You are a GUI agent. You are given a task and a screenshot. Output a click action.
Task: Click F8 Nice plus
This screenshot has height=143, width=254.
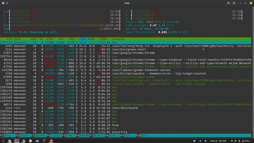[113, 135]
